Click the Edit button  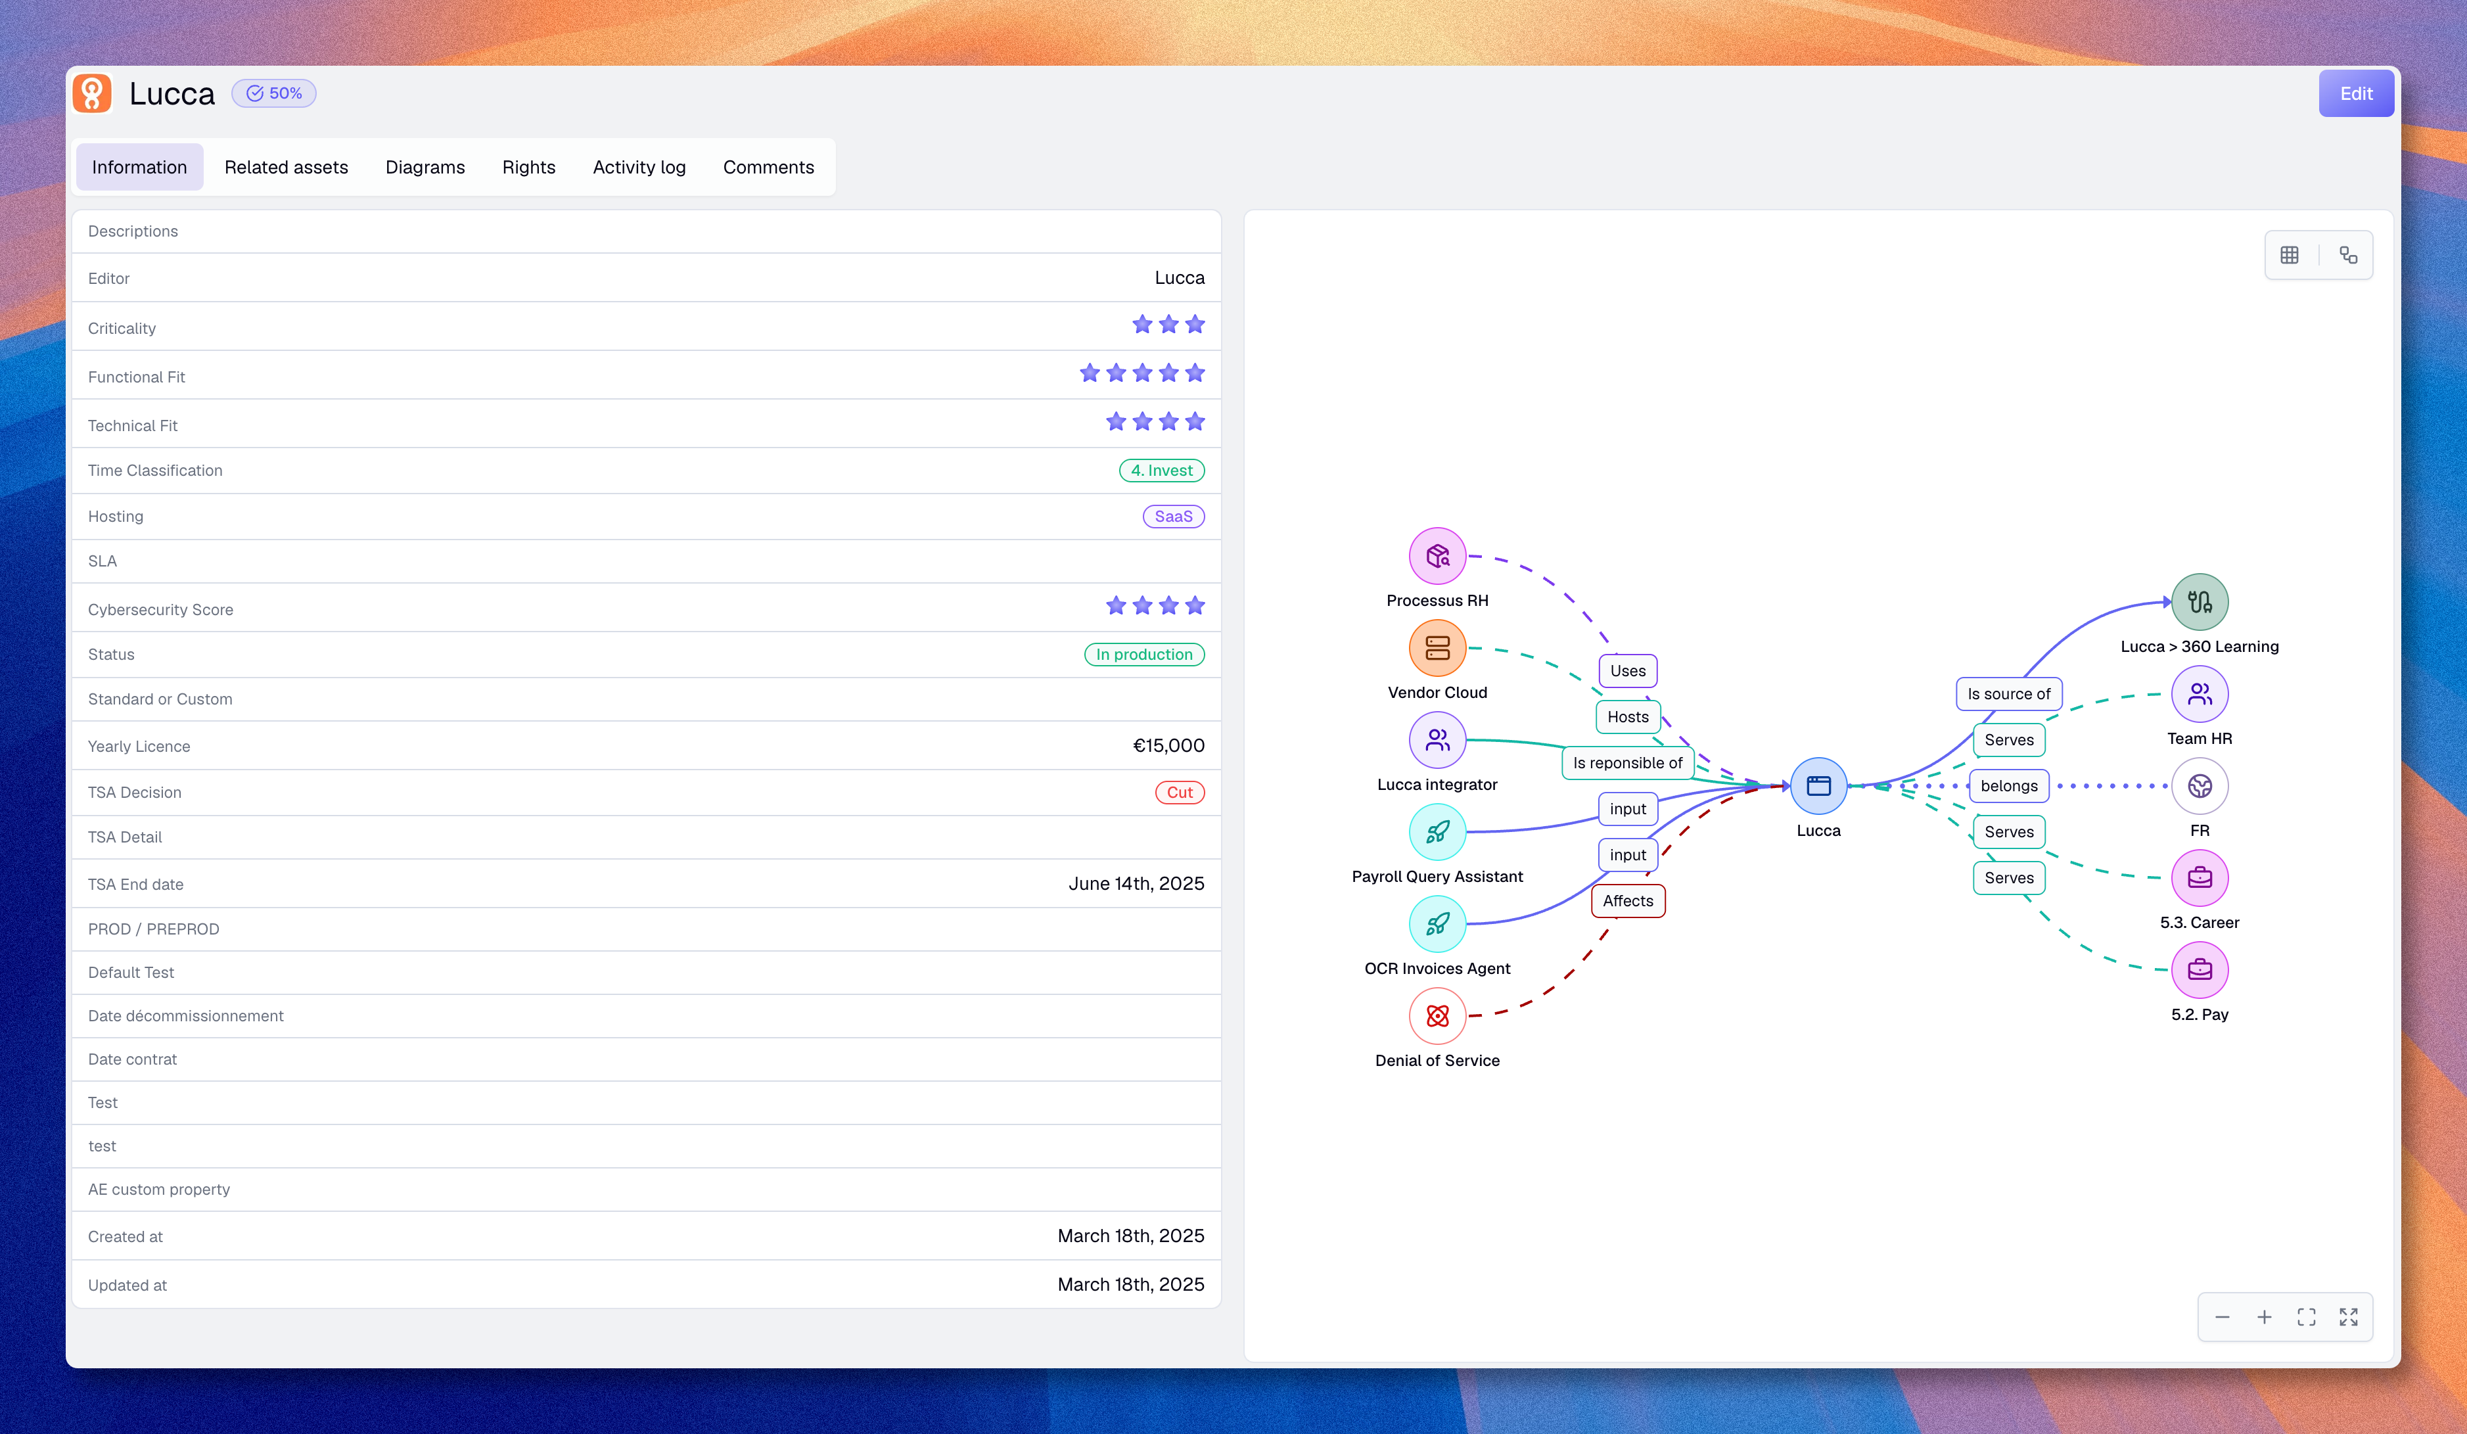pyautogui.click(x=2355, y=93)
